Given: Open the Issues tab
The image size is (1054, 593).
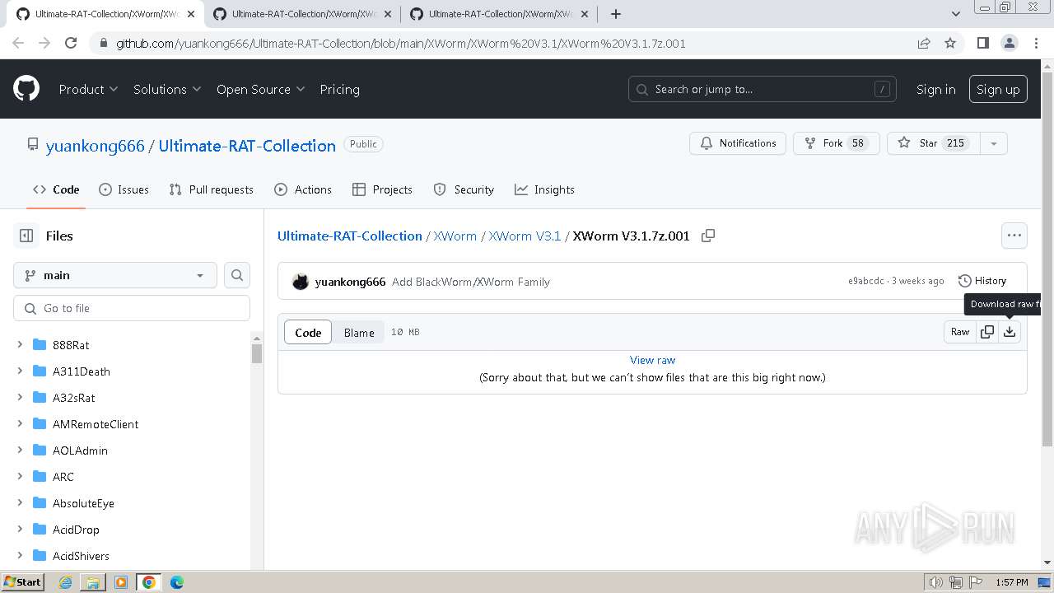Looking at the screenshot, I should [124, 189].
